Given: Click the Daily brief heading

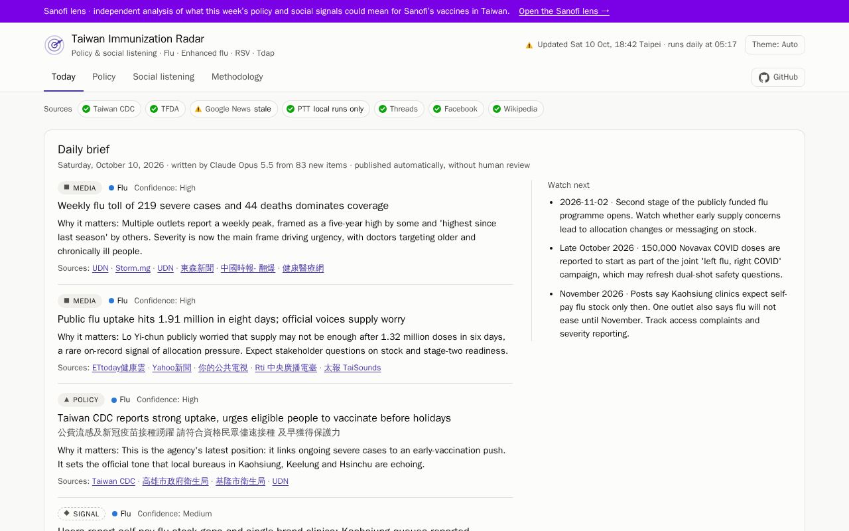Looking at the screenshot, I should click(84, 149).
